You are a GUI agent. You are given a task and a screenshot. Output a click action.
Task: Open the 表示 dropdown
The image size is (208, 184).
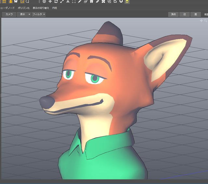click(24, 14)
